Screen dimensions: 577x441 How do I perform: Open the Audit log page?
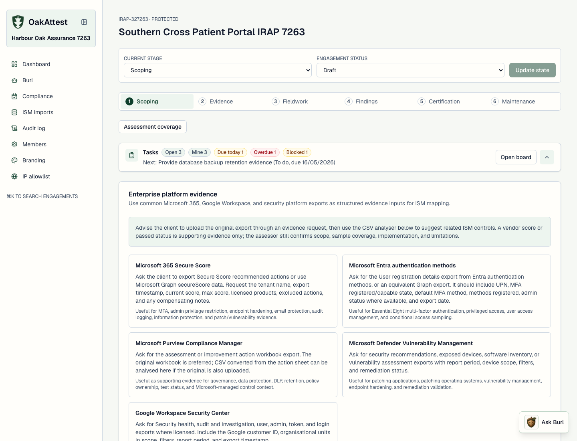click(x=51, y=128)
